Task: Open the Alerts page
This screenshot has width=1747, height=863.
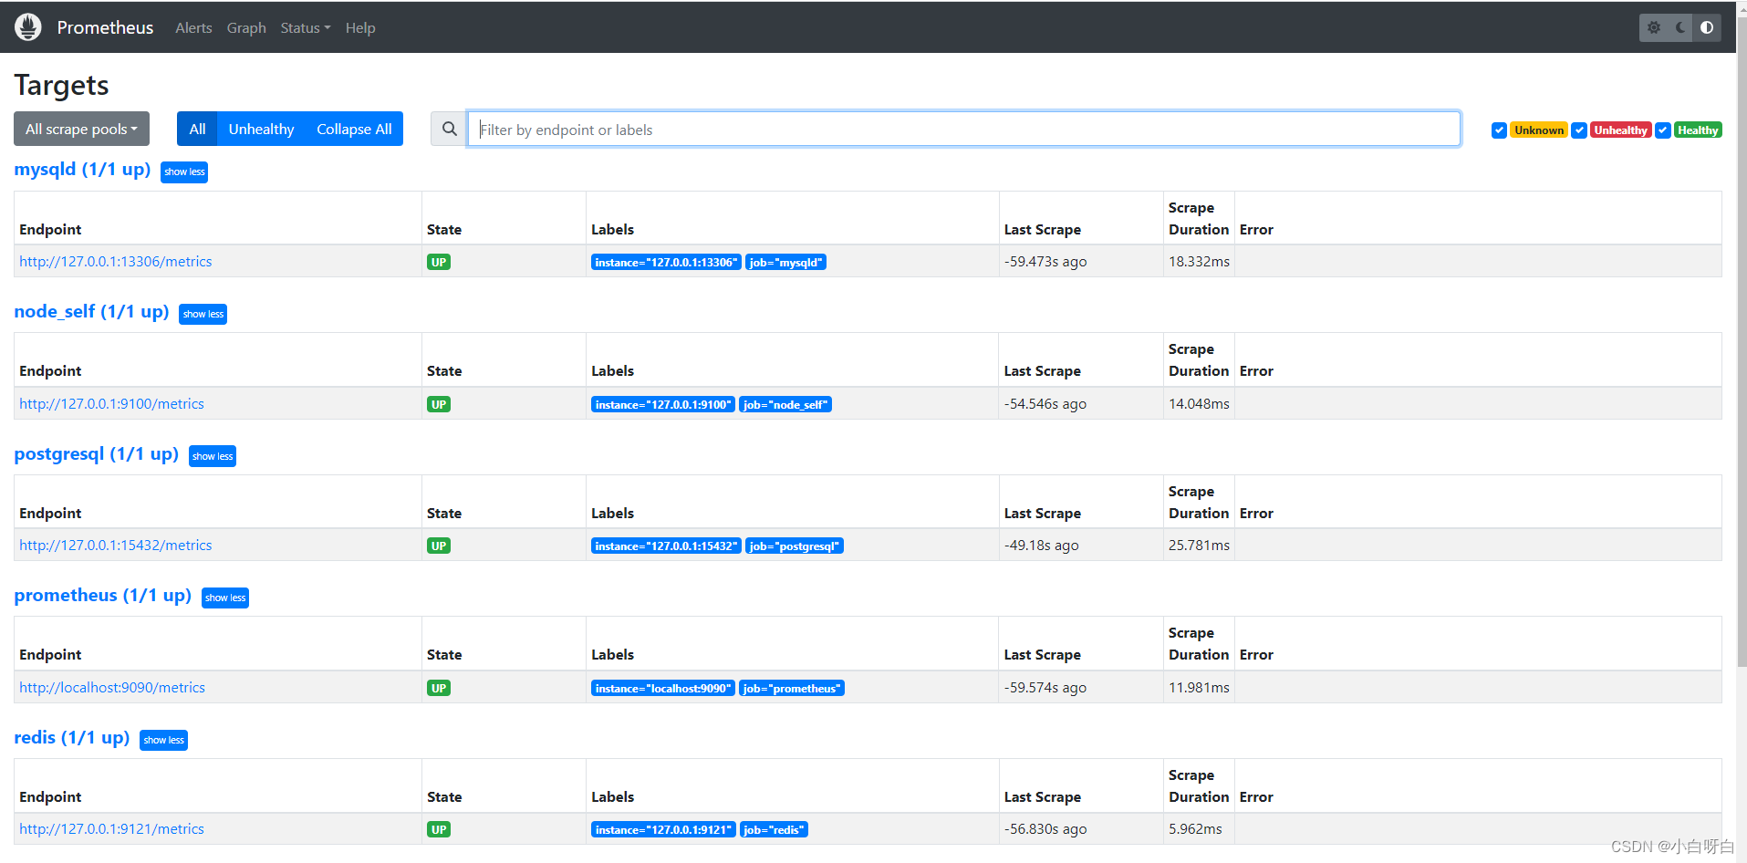Action: click(x=193, y=27)
